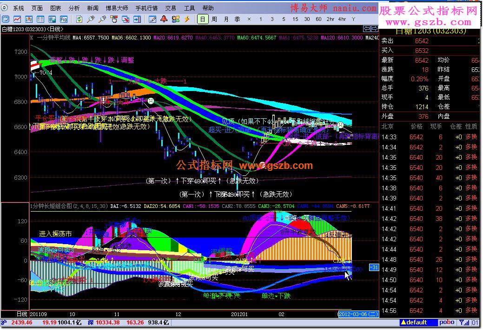Image resolution: width=483 pixels, height=330 pixels.
Task: Click the 一分钟平均线 indicator name
Action: pos(53,38)
